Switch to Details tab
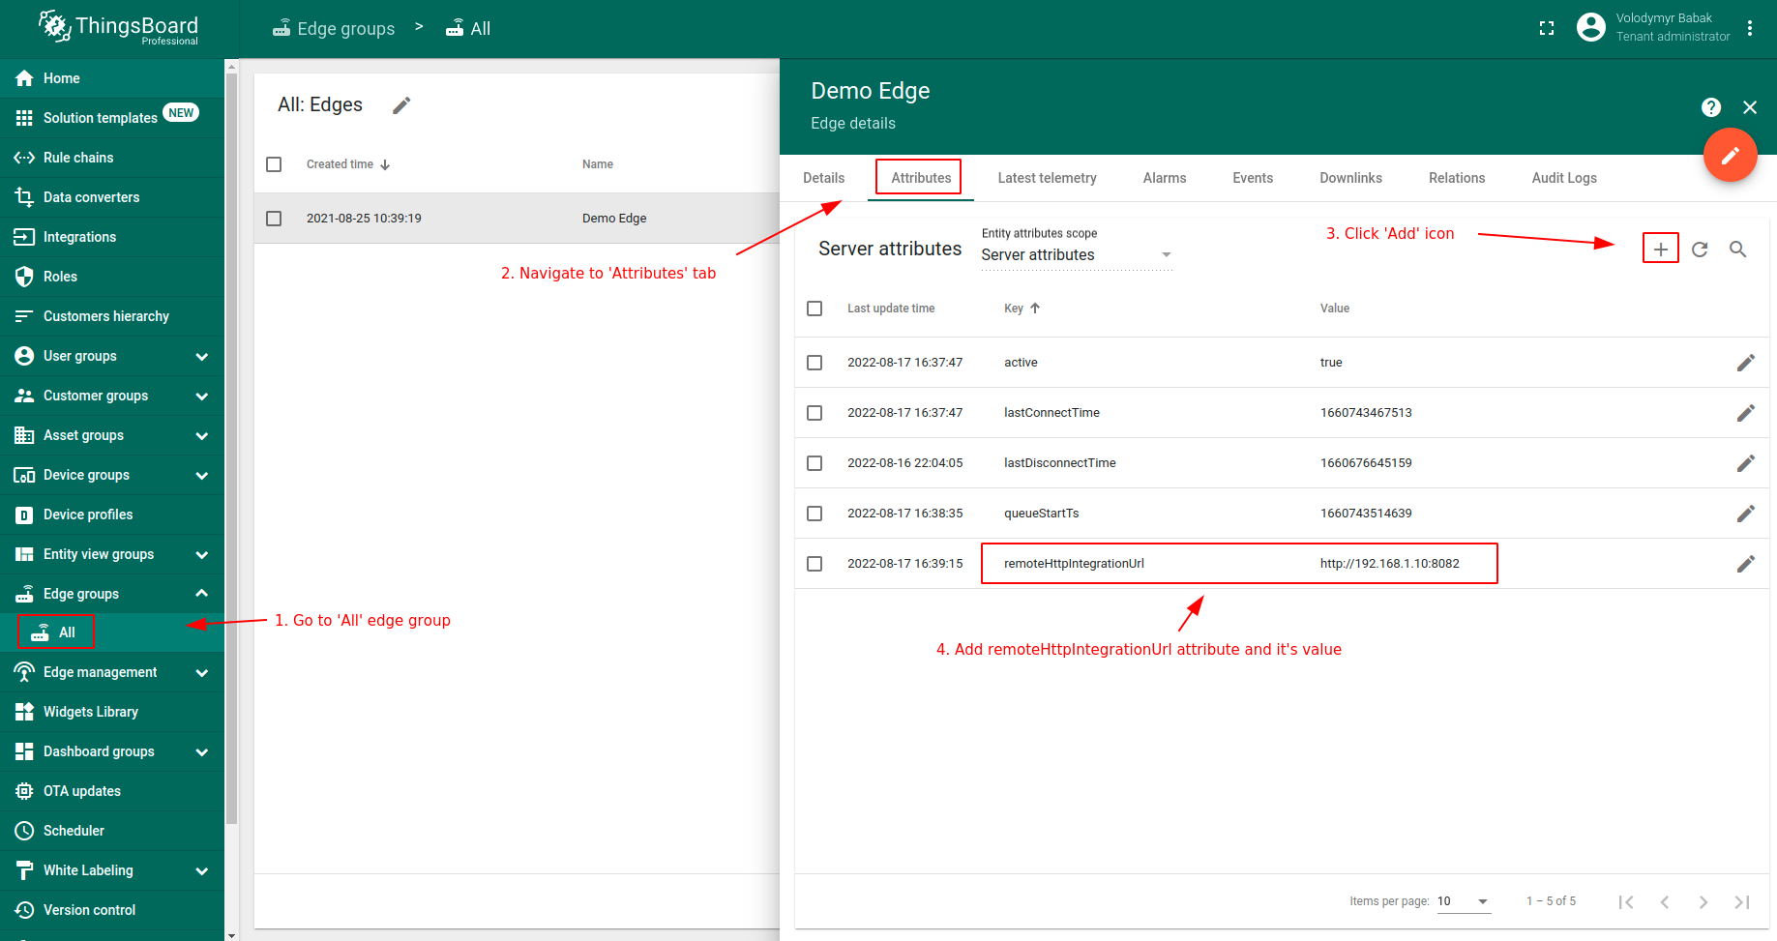 pos(824,178)
